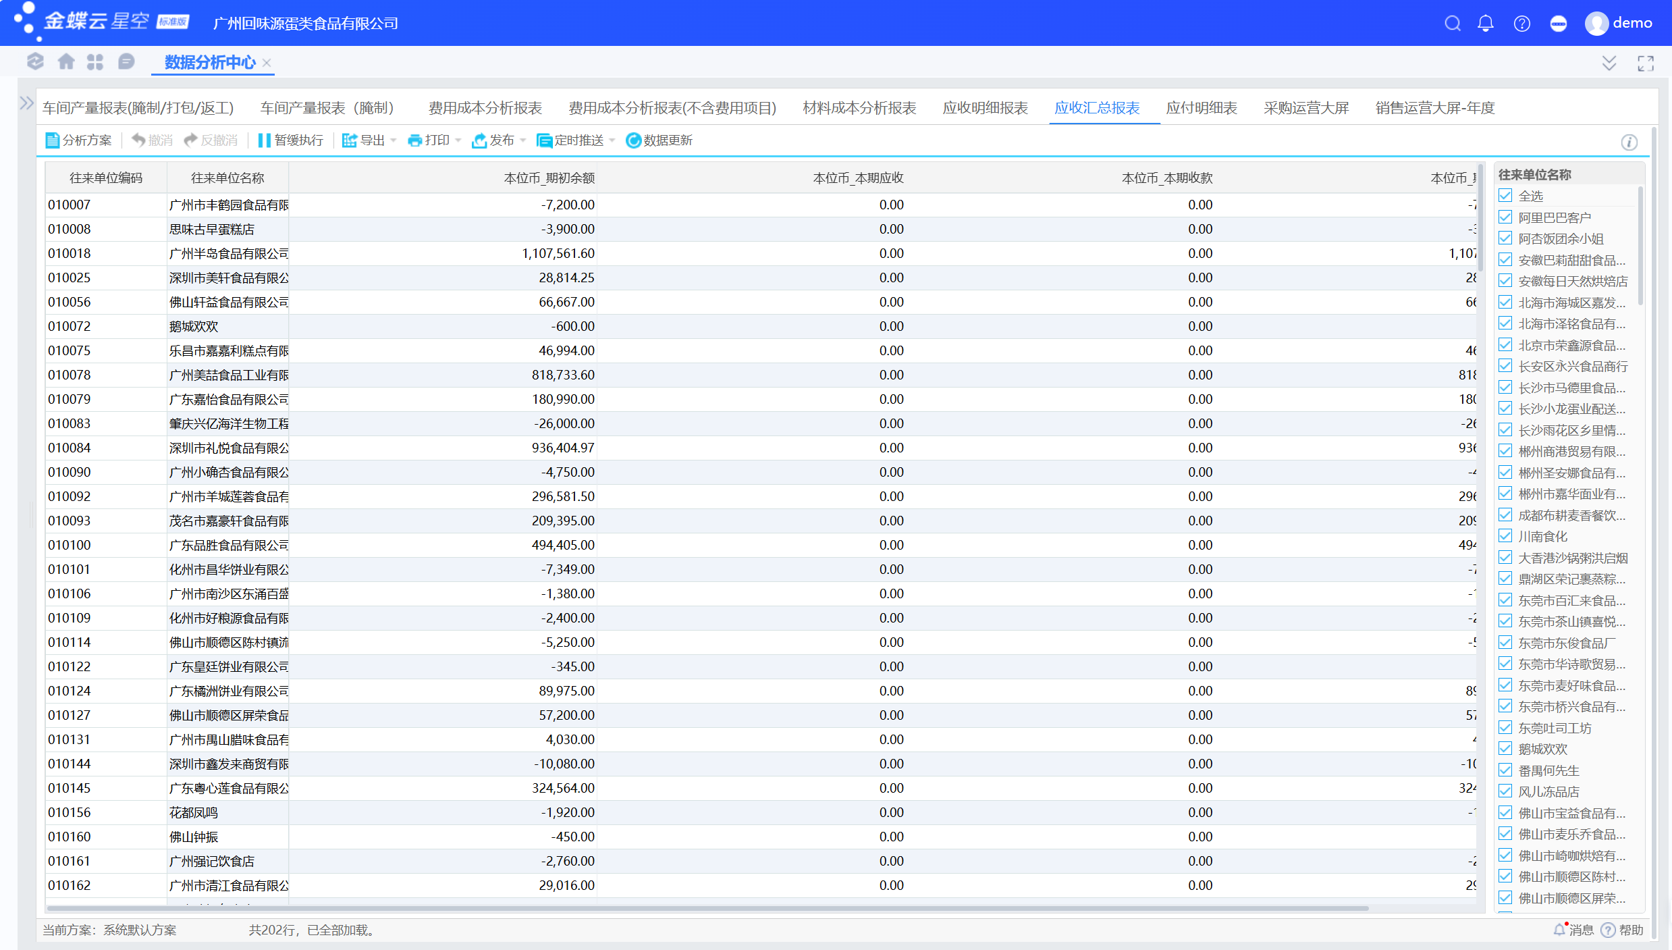Toggle the 阿杏饭团余小姐 checkbox
This screenshot has width=1672, height=950.
(x=1505, y=238)
